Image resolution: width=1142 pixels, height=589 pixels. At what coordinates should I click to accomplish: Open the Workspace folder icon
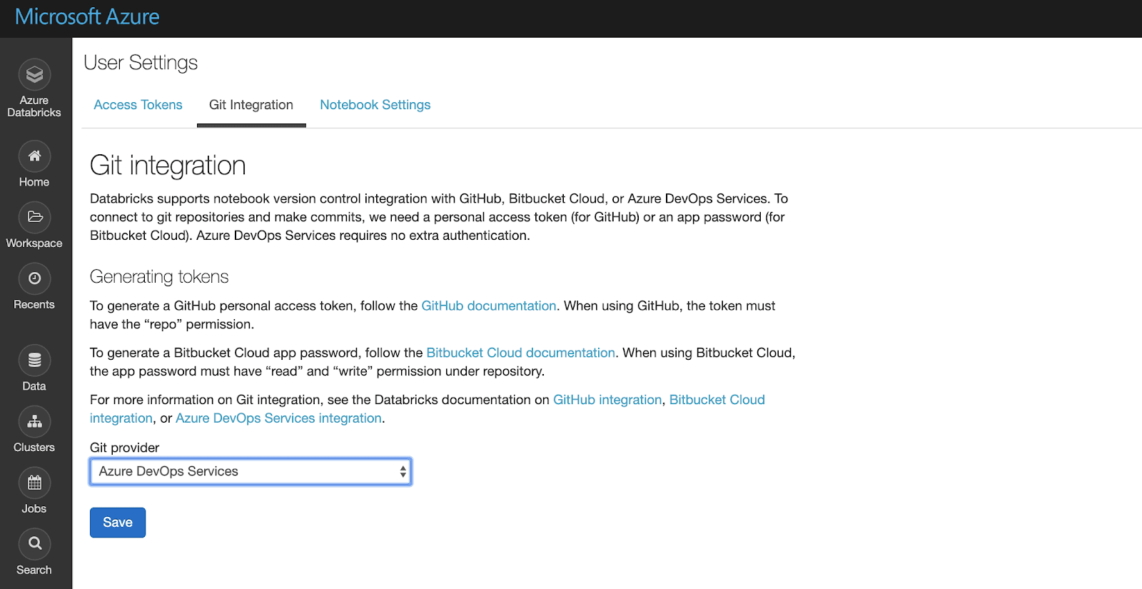point(34,217)
